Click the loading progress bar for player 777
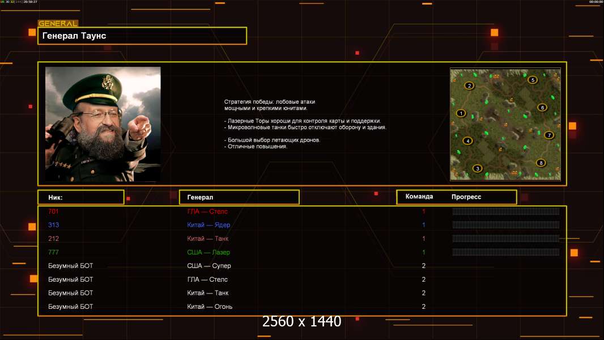Viewport: 604px width, 340px height. click(505, 252)
